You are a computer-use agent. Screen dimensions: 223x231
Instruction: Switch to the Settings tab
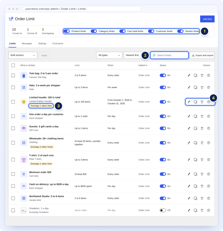(42, 43)
